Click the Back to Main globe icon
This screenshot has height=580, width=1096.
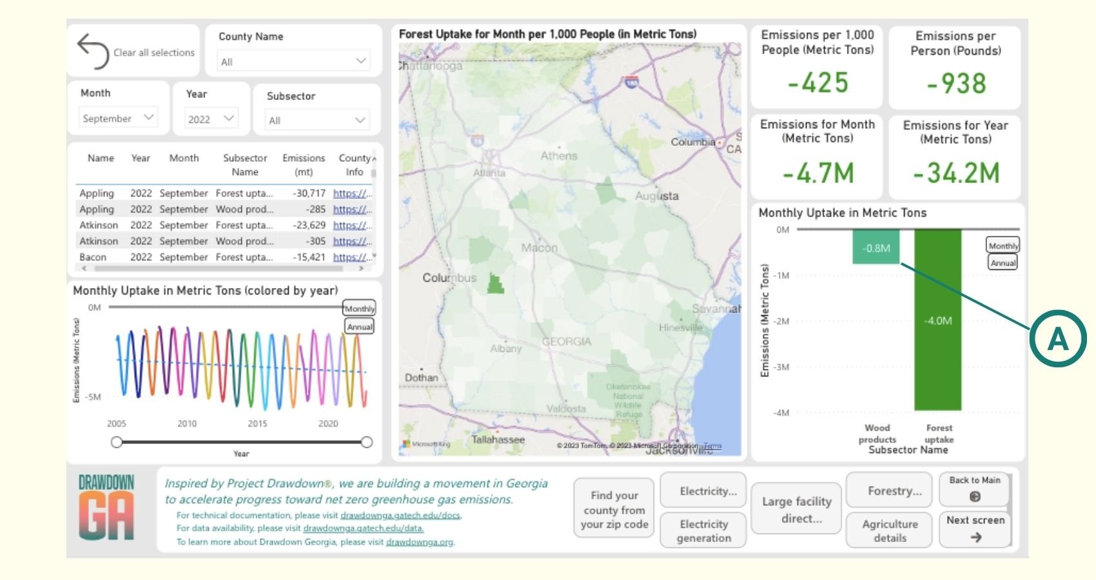pyautogui.click(x=974, y=496)
